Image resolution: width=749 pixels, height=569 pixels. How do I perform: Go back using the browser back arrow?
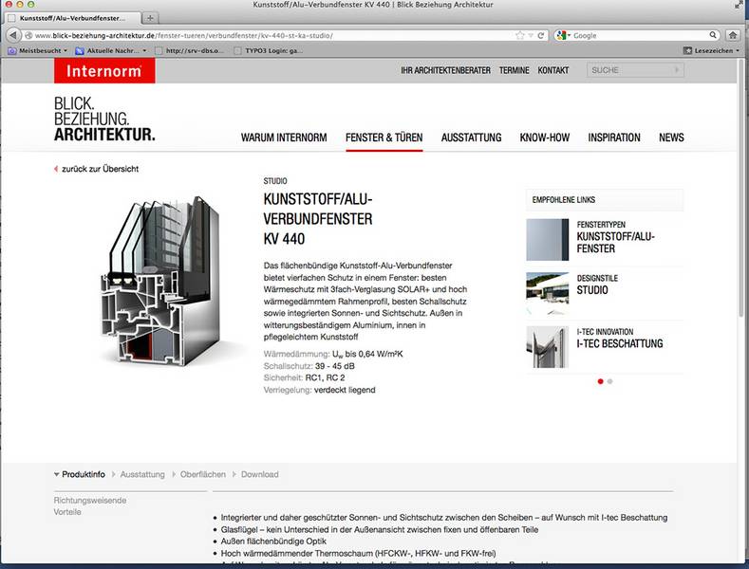13,35
